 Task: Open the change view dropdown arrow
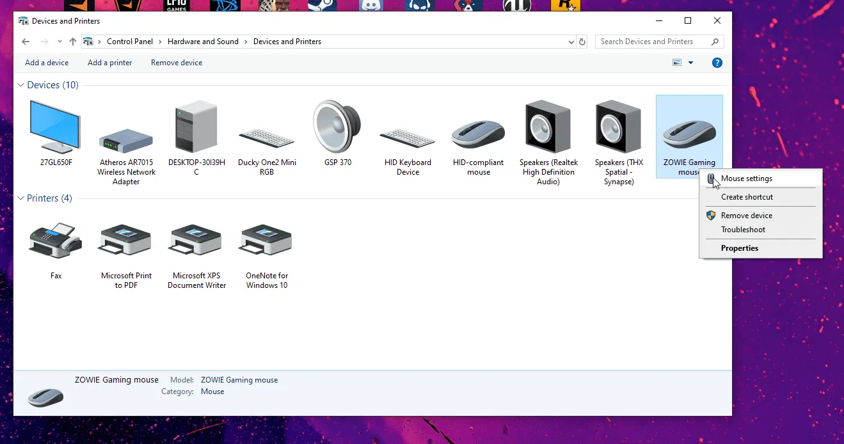(690, 63)
